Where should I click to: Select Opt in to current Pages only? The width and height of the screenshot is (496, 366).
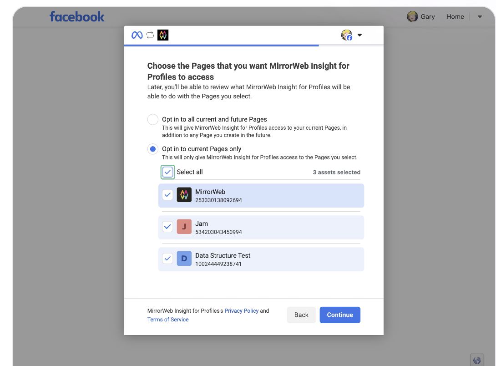153,149
